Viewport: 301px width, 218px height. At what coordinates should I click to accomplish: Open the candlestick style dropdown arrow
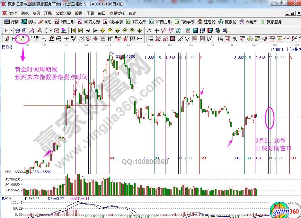pyautogui.click(x=51, y=30)
